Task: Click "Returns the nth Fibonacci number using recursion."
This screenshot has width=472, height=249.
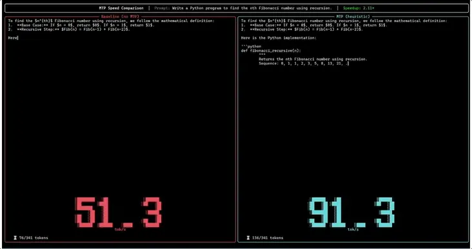Action: 313,59
